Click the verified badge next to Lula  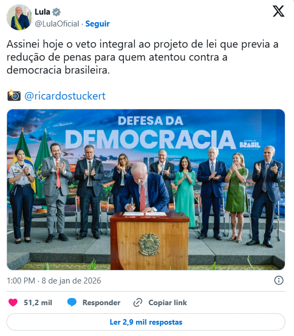[56, 12]
